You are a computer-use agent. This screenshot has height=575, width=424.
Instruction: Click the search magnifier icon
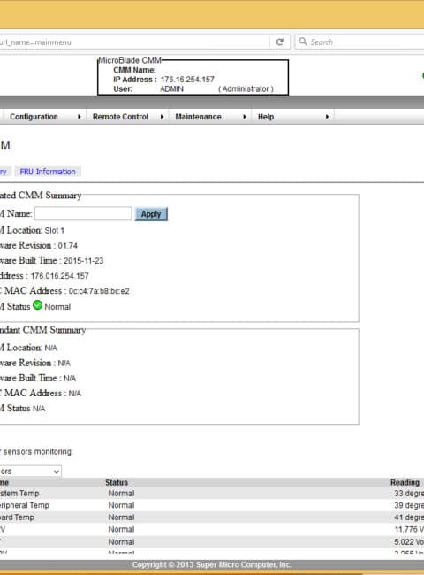[303, 42]
